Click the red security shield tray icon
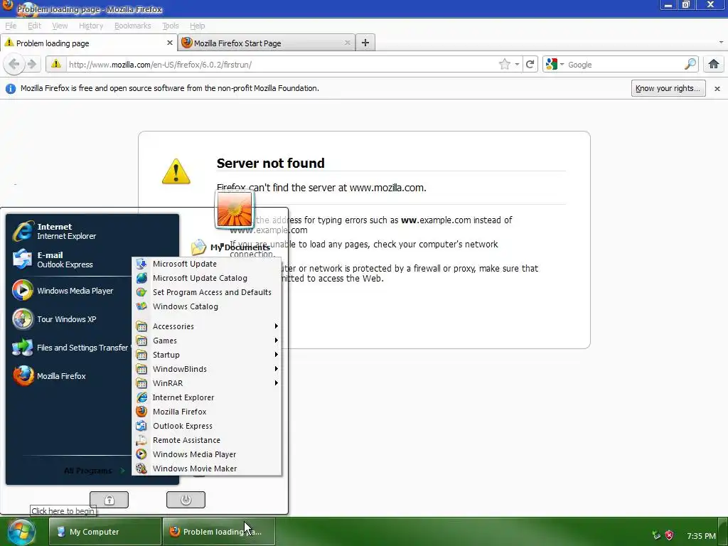Screen dimensions: 728x546 pos(669,535)
